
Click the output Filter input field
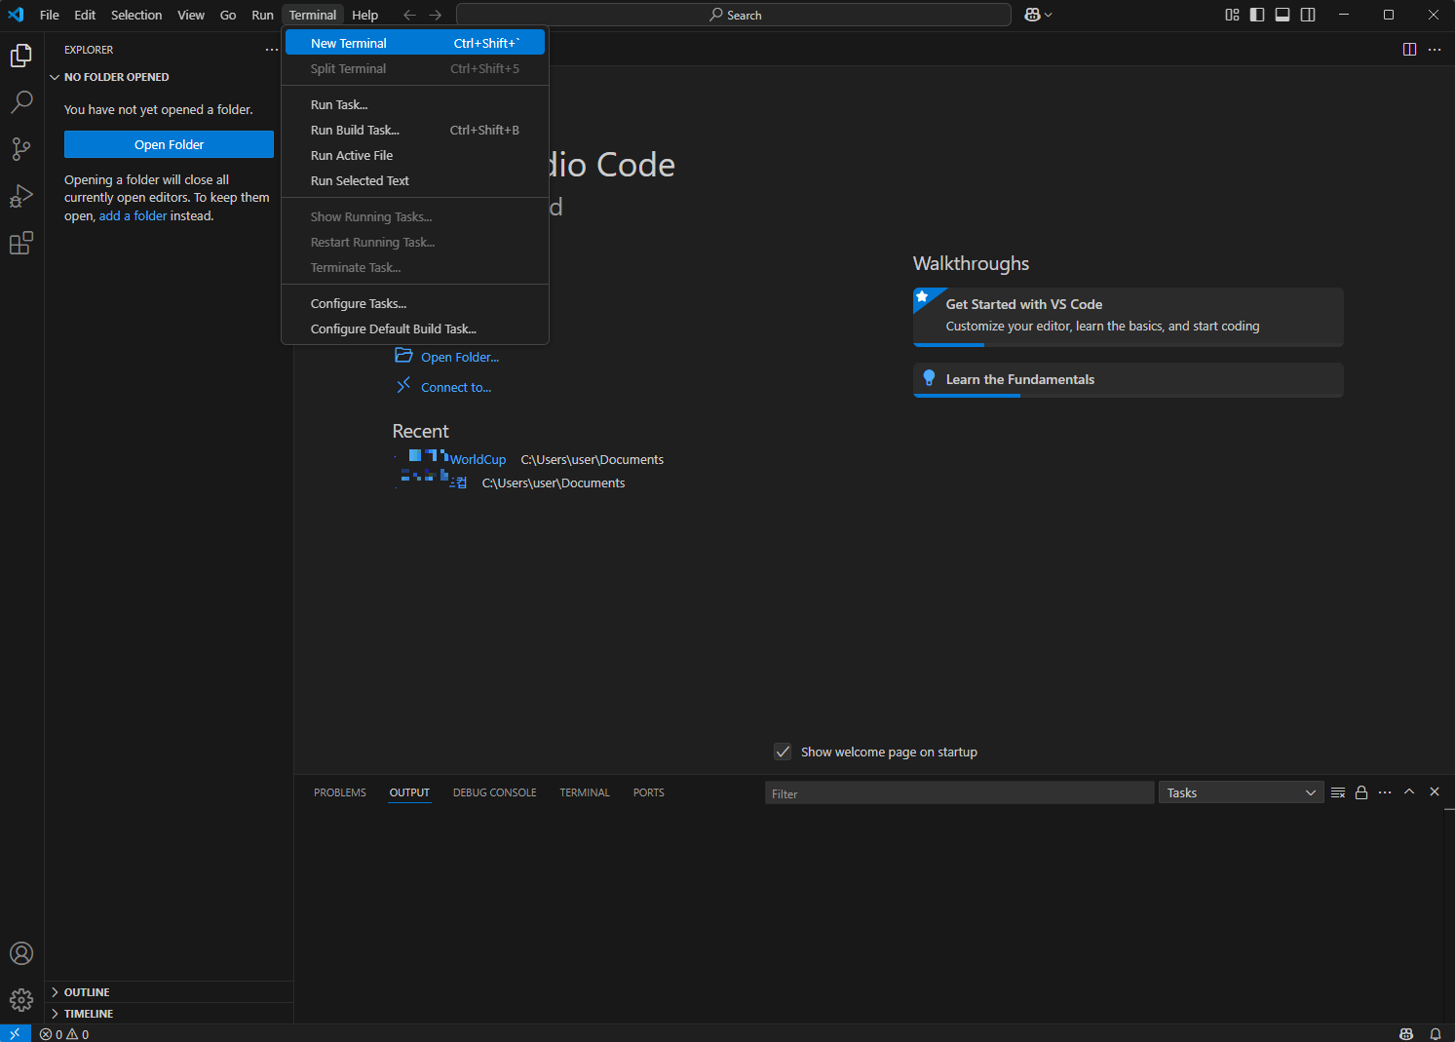pos(959,792)
